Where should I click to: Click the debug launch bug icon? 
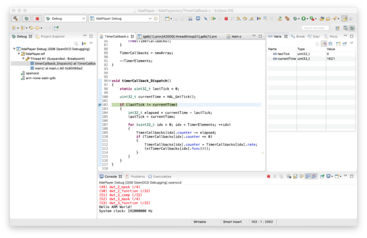tap(26, 18)
